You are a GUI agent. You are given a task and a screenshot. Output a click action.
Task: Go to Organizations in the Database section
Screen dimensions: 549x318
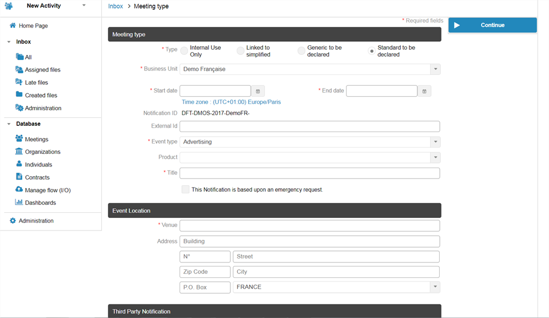(43, 152)
